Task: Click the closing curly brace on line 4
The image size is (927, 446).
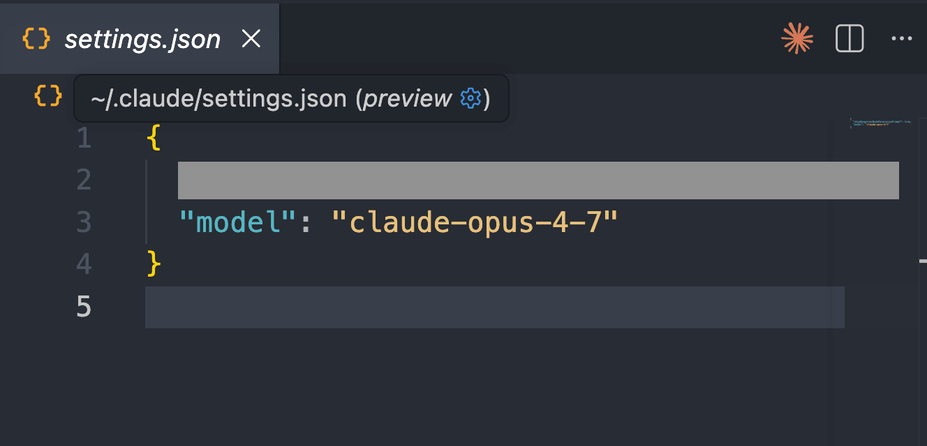Action: 154,263
